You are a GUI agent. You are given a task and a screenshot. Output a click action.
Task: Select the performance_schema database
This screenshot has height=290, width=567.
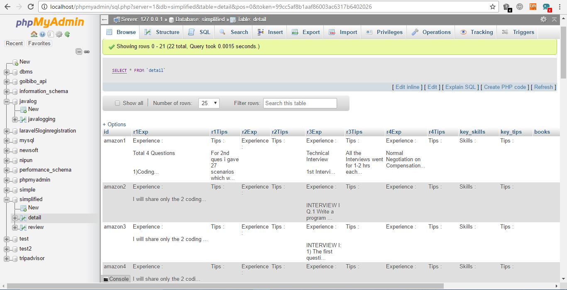pyautogui.click(x=45, y=170)
